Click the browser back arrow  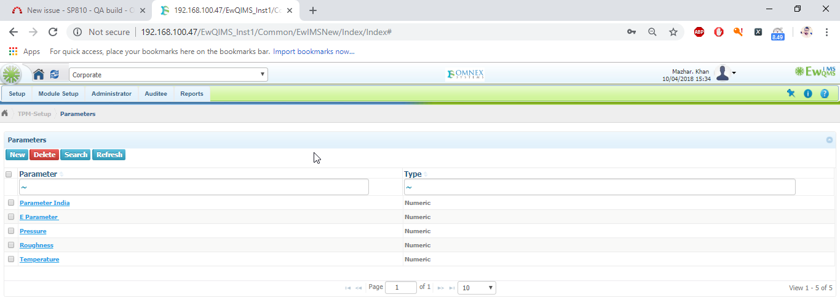click(14, 32)
